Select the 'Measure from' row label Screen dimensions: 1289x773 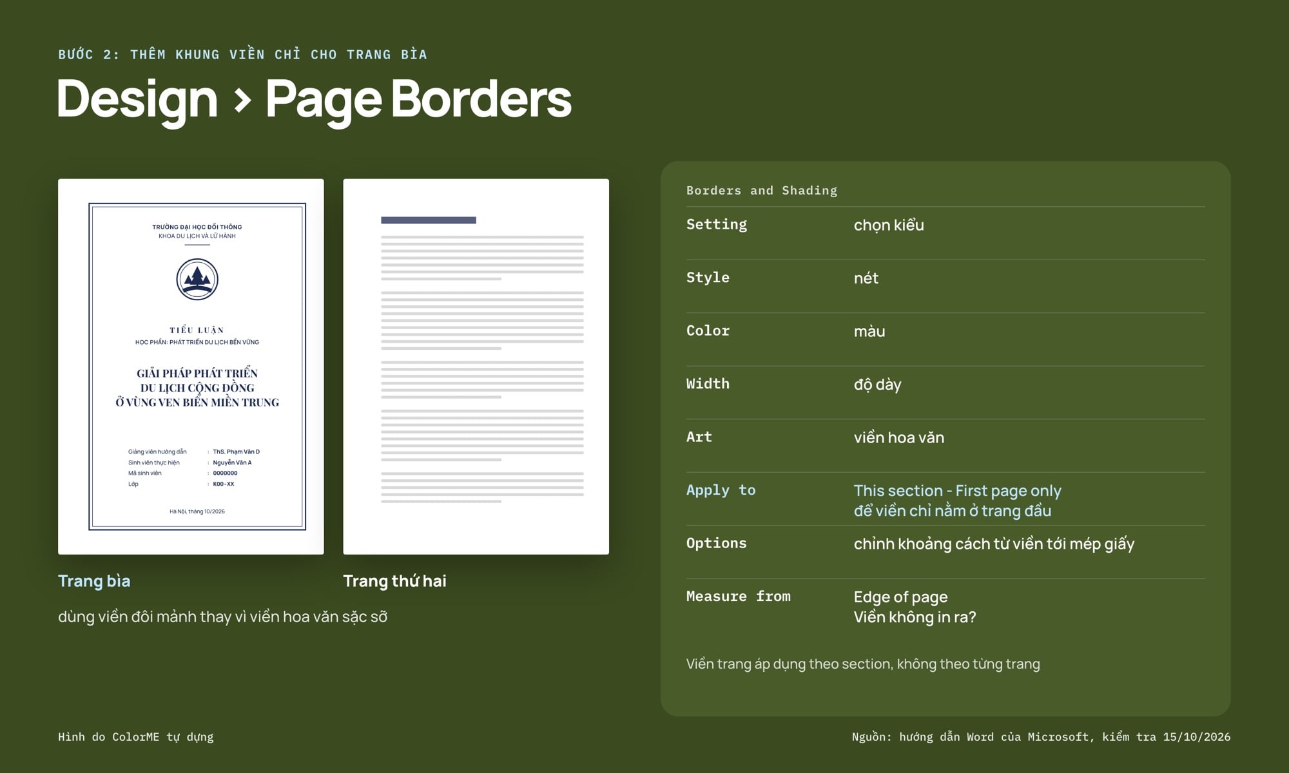tap(739, 596)
